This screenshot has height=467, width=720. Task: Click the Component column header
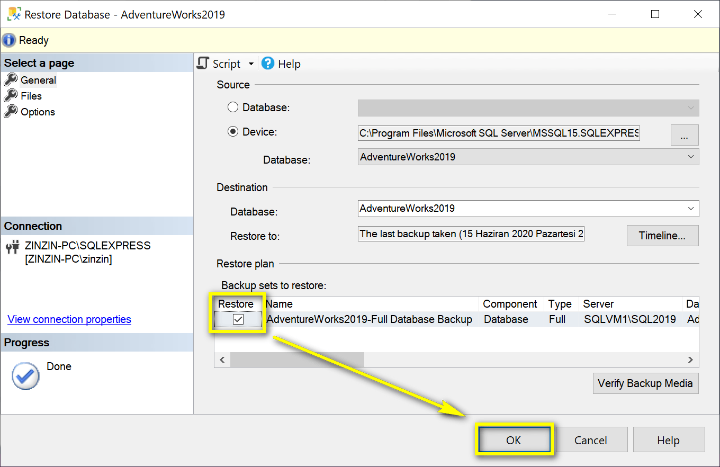(x=511, y=304)
